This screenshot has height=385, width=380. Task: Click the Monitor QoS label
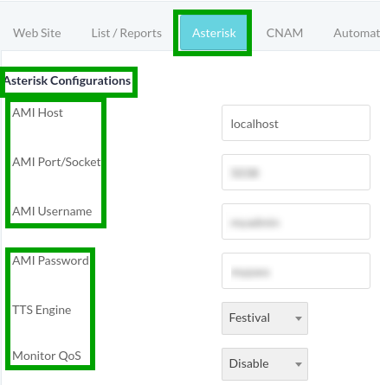[47, 356]
